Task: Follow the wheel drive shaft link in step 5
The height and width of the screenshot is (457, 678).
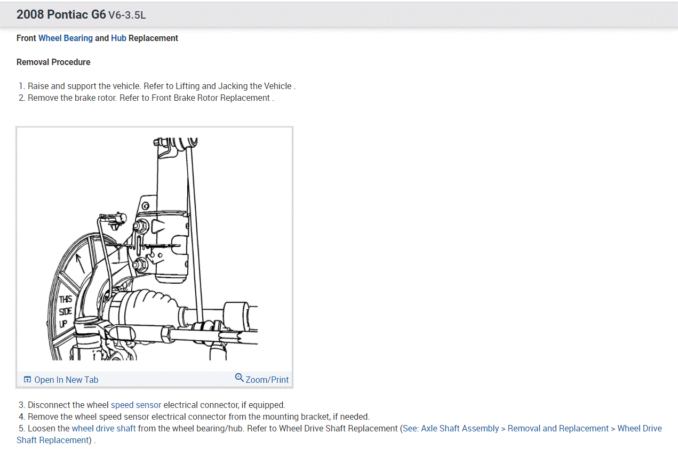Action: (x=104, y=429)
